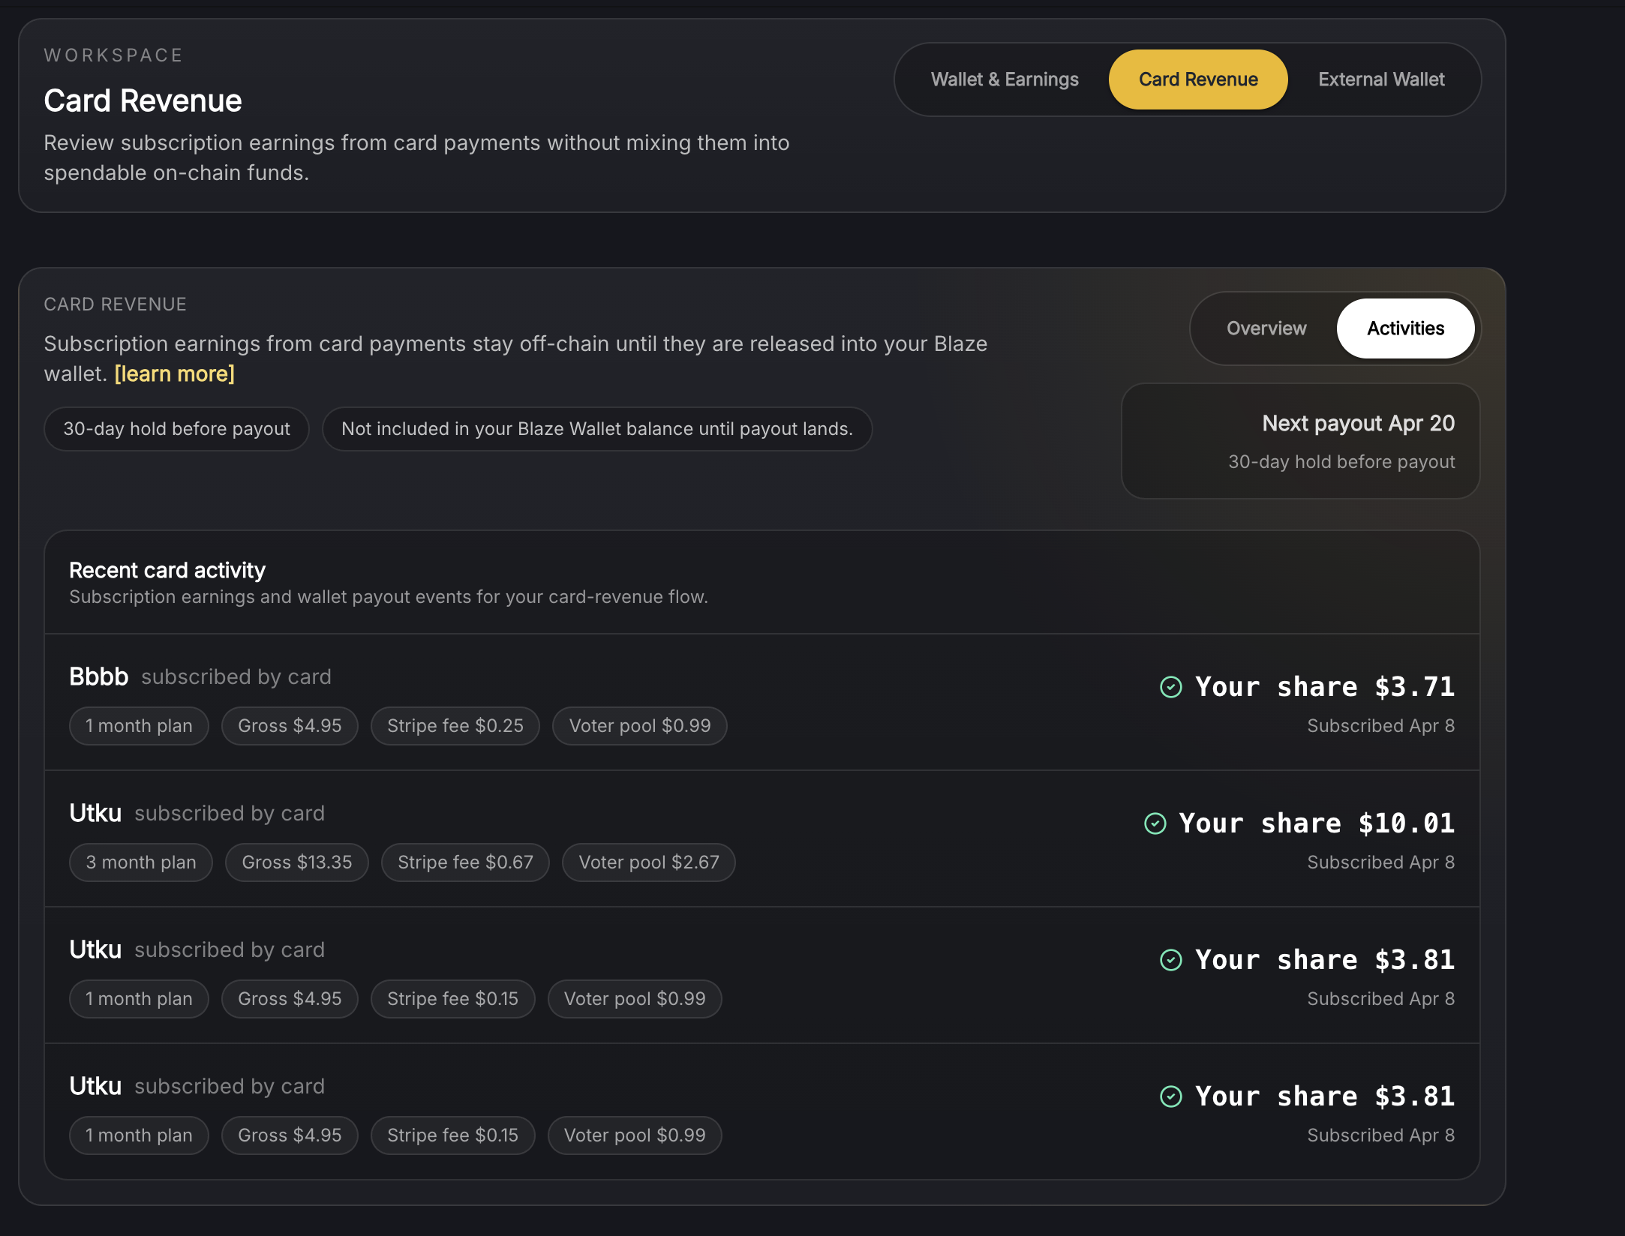Image resolution: width=1625 pixels, height=1236 pixels.
Task: Select Bbbb subscriber name
Action: pos(99,676)
